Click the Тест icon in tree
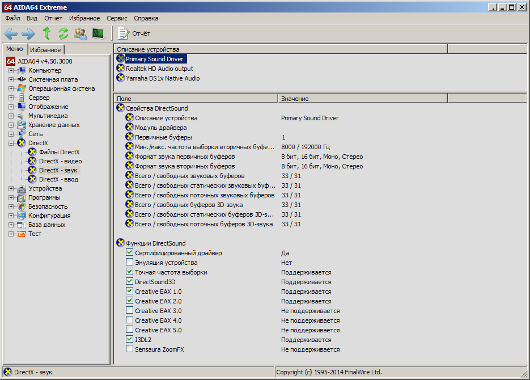The width and height of the screenshot is (530, 380). (x=22, y=234)
